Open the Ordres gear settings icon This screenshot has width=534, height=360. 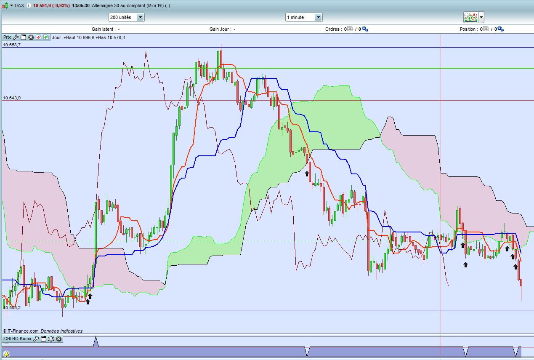click(x=365, y=29)
